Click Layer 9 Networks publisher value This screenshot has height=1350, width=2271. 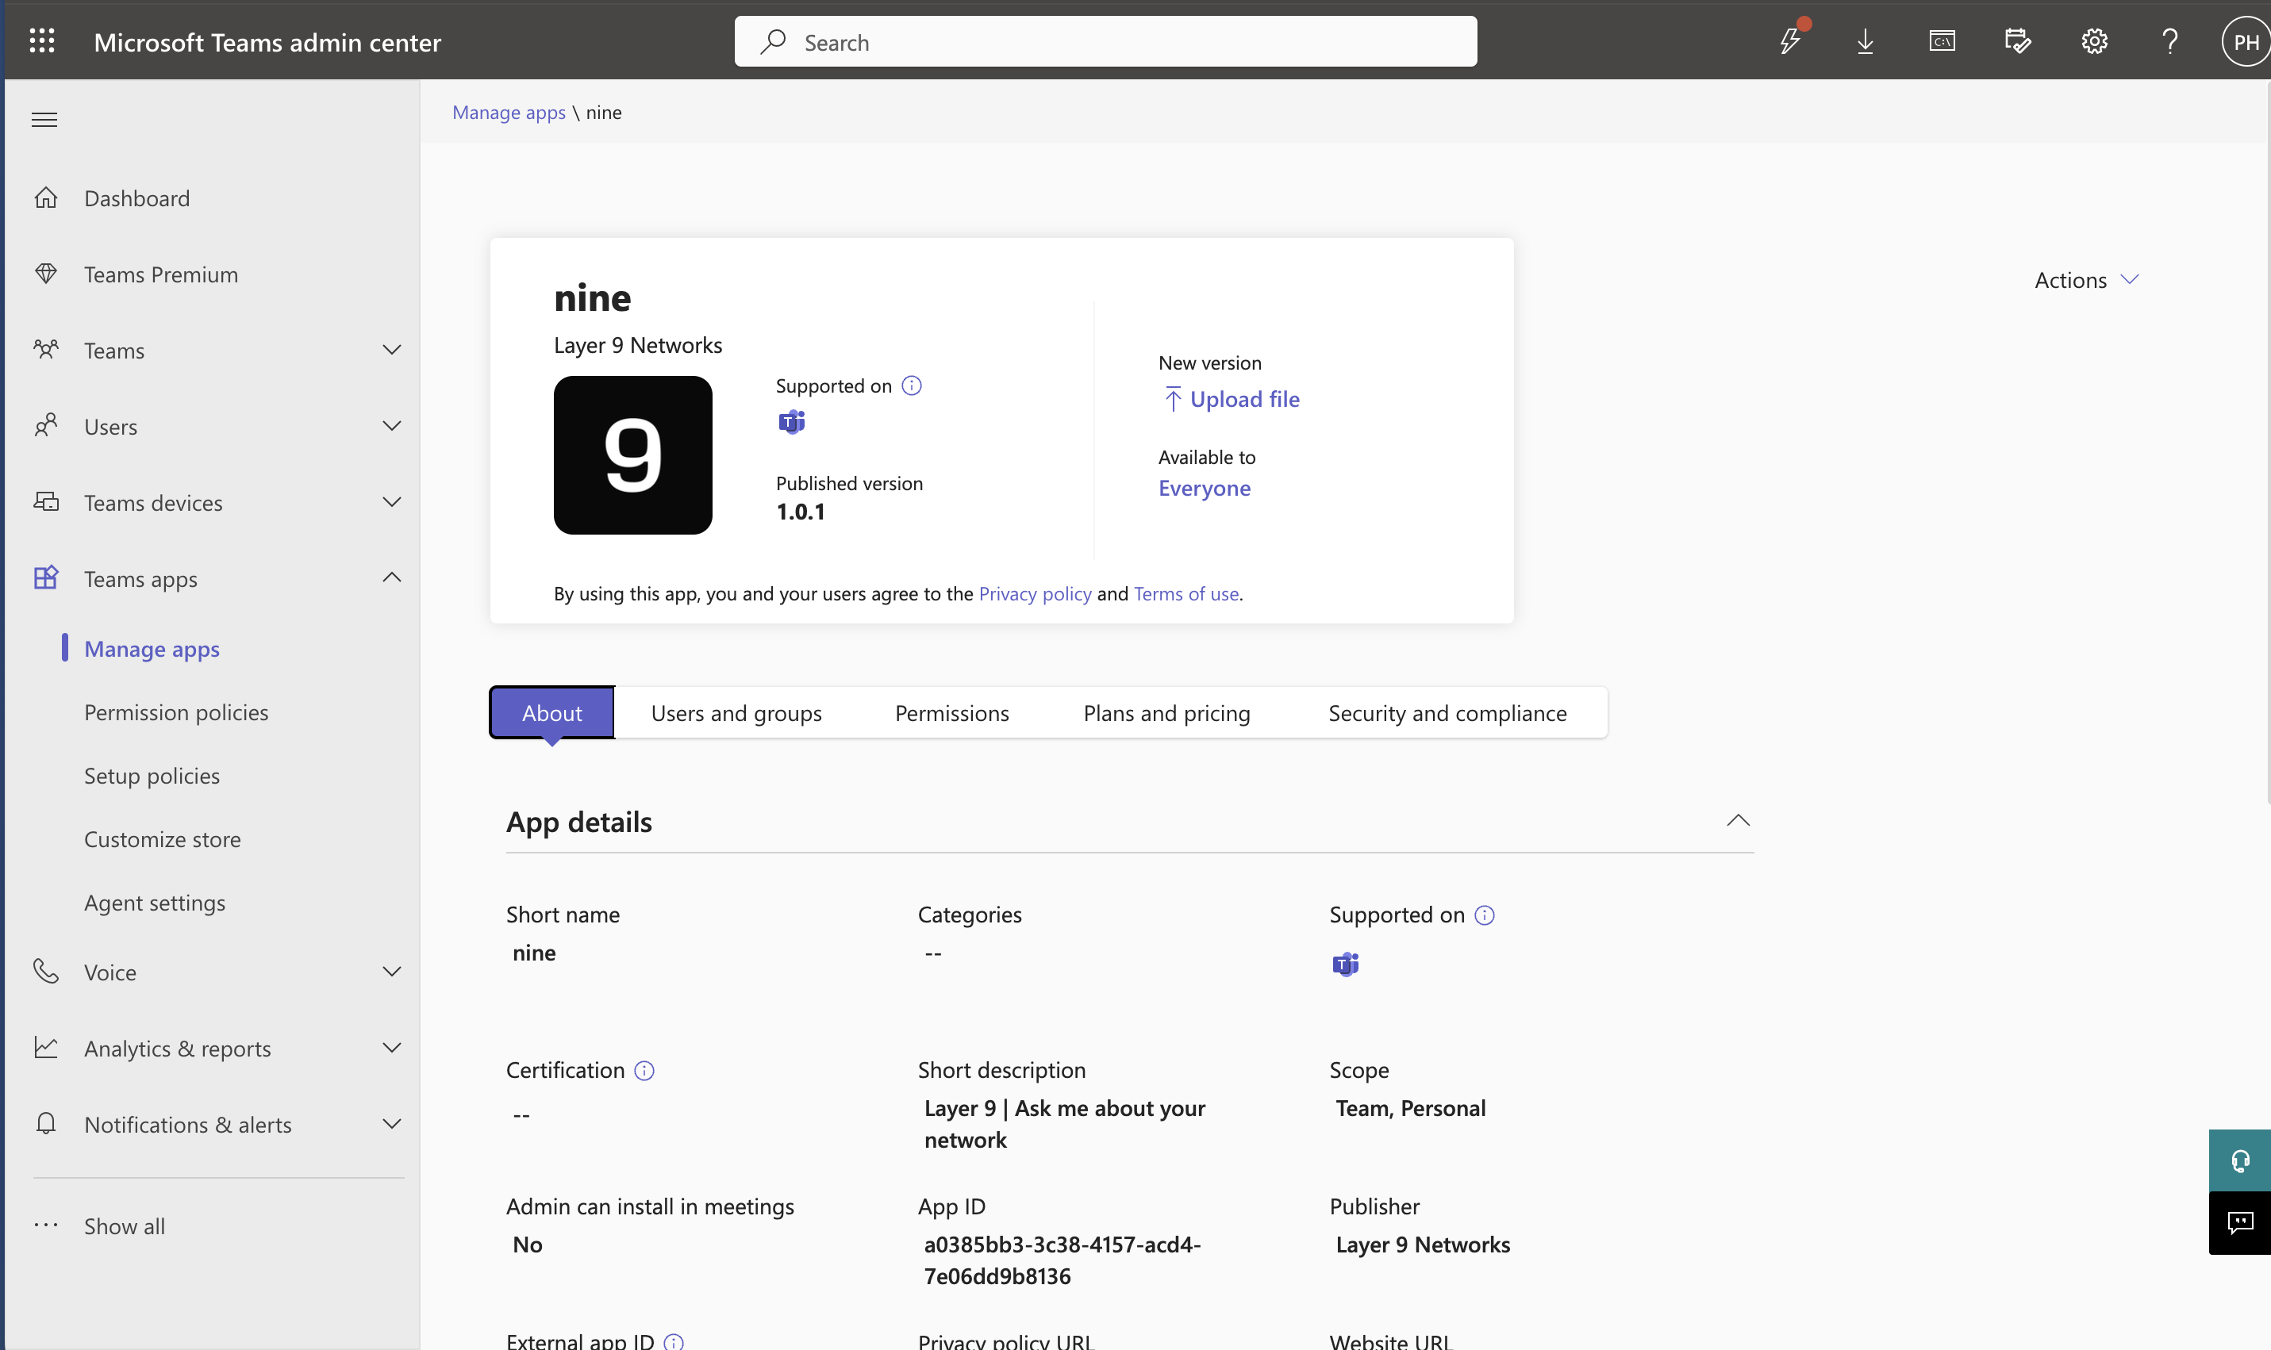1422,1244
